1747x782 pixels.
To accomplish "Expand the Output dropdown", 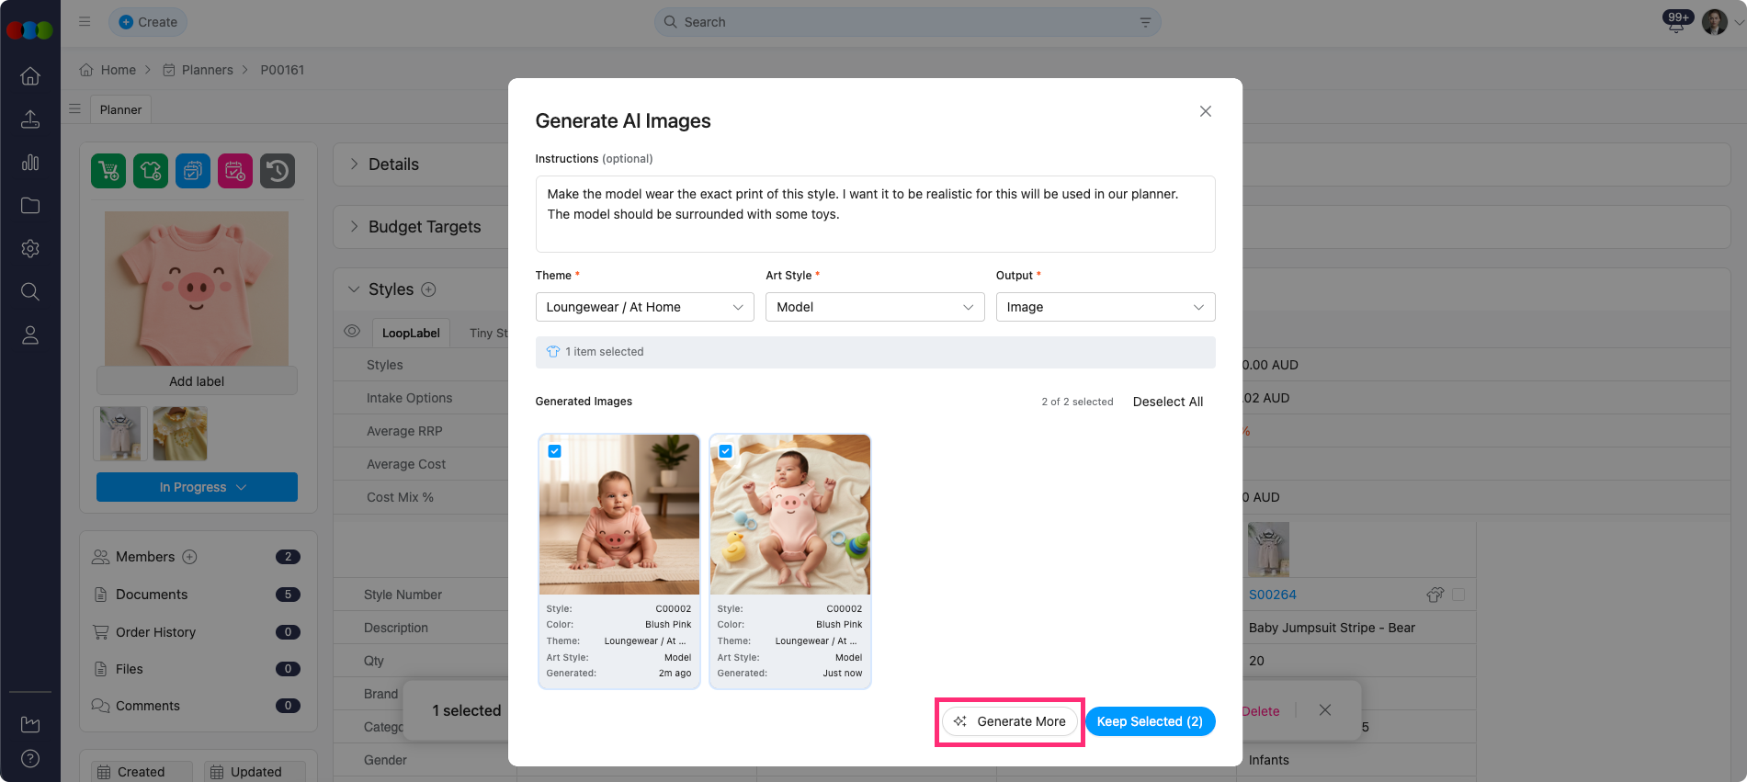I will [x=1105, y=307].
